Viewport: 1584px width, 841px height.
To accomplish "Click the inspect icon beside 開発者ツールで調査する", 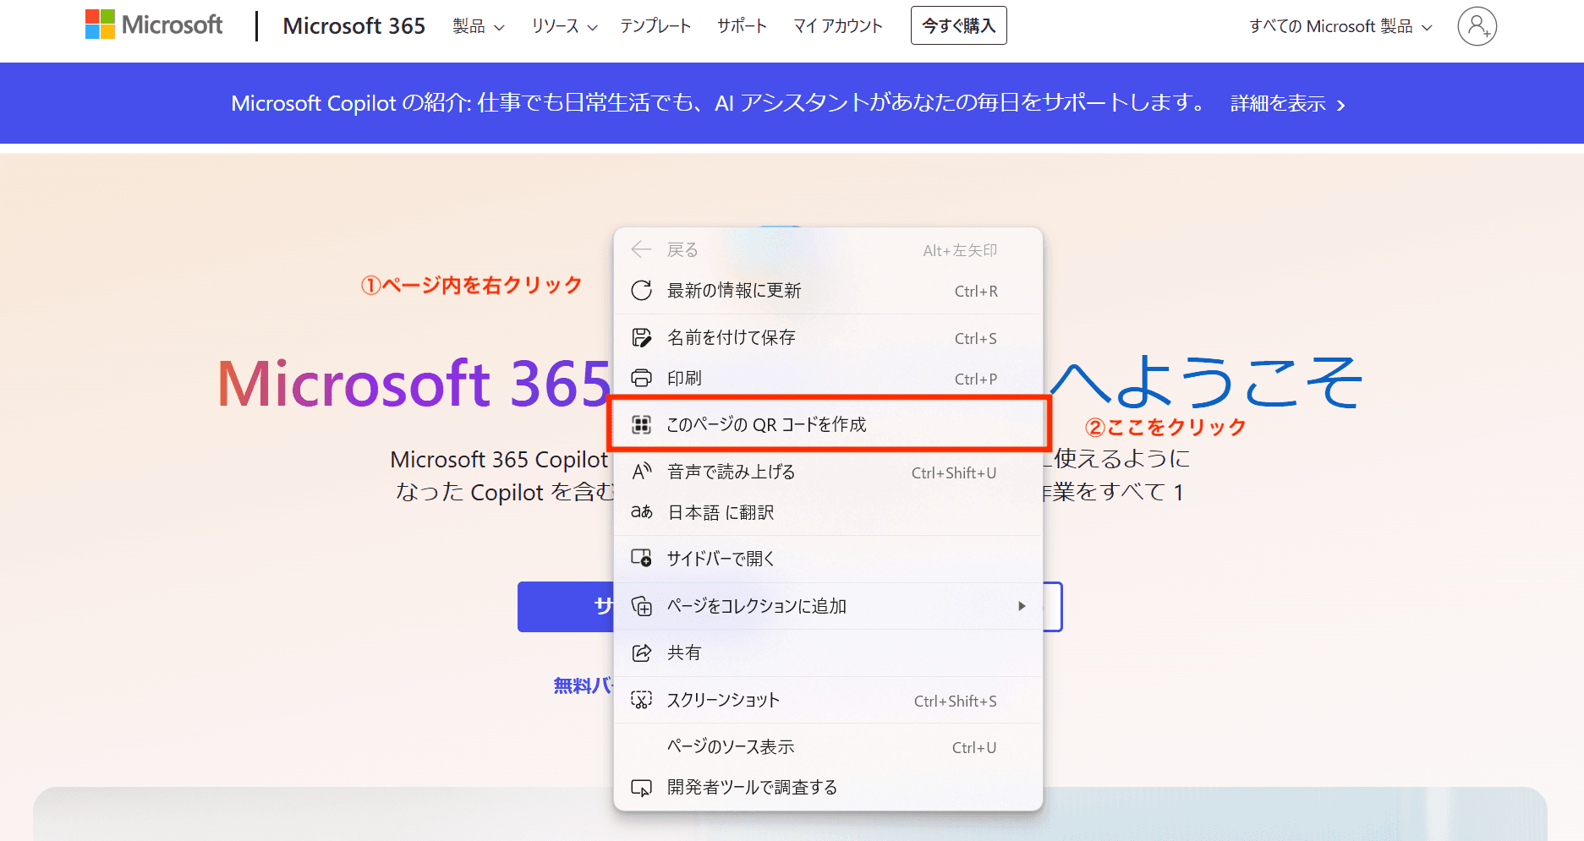I will pos(642,788).
